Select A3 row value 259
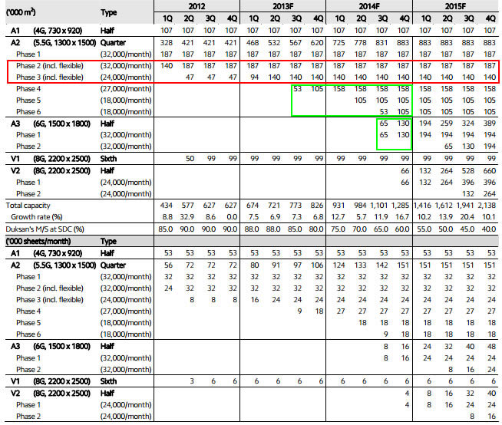Screen dimensions: 502x425 pyautogui.click(x=447, y=124)
